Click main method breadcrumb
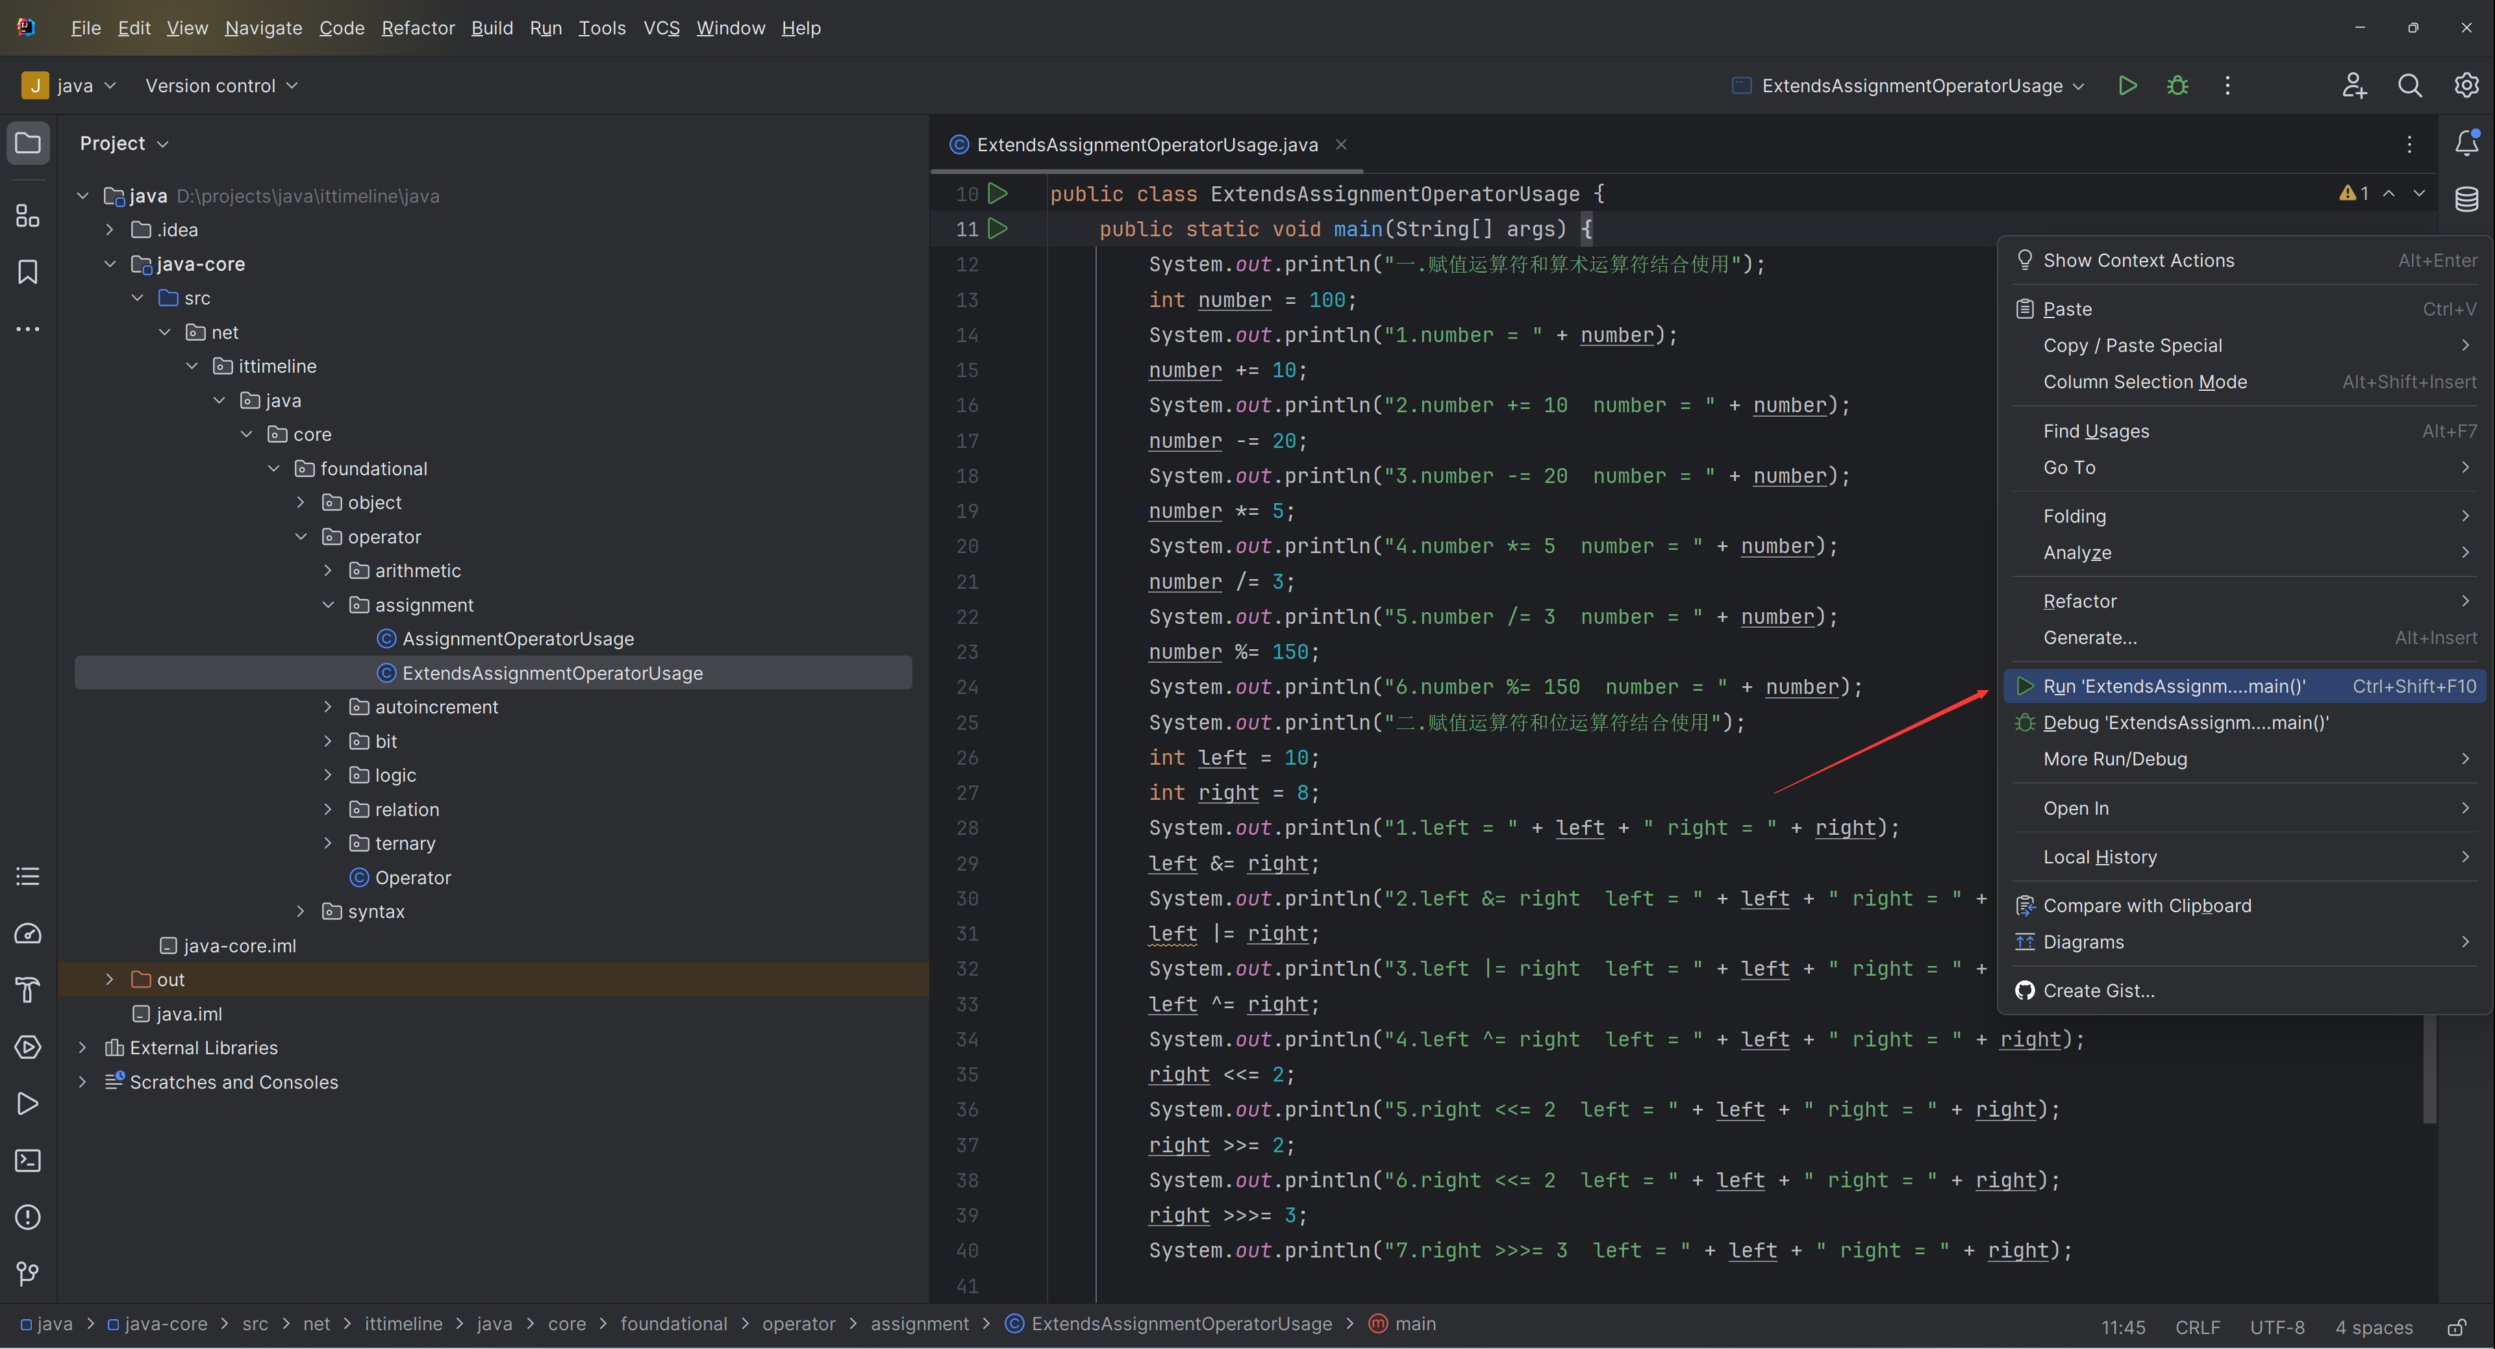This screenshot has width=2495, height=1349. 1403,1324
